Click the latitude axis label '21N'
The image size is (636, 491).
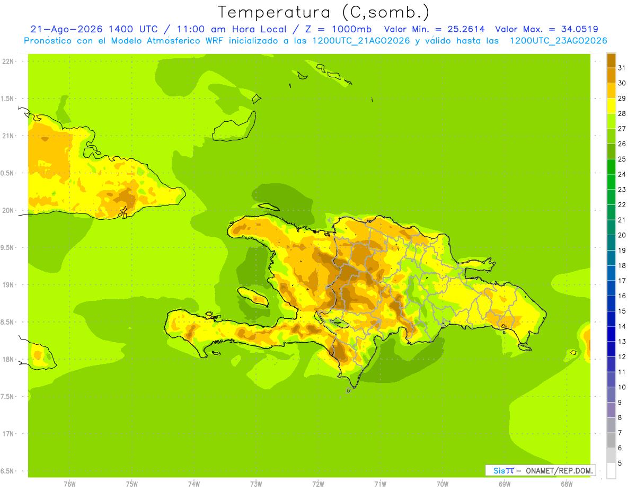click(8, 136)
